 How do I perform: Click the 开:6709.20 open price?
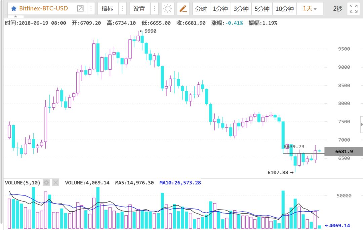[86, 23]
